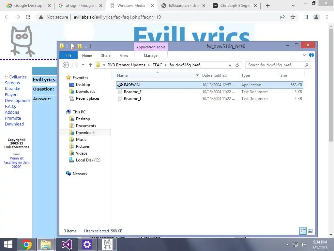Select Network in the navigation pane
The width and height of the screenshot is (334, 251).
pos(80,174)
